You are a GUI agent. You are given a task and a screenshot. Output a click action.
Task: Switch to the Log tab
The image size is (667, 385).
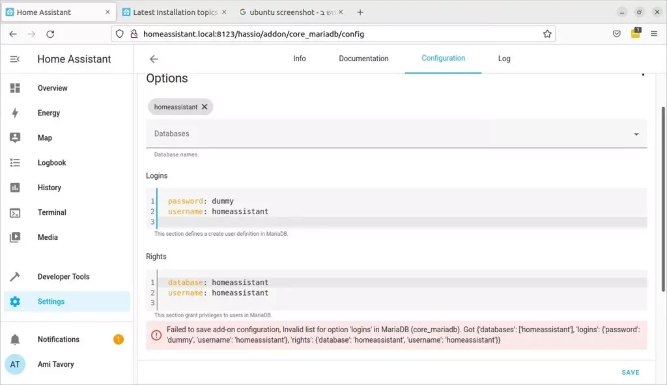[x=504, y=59]
